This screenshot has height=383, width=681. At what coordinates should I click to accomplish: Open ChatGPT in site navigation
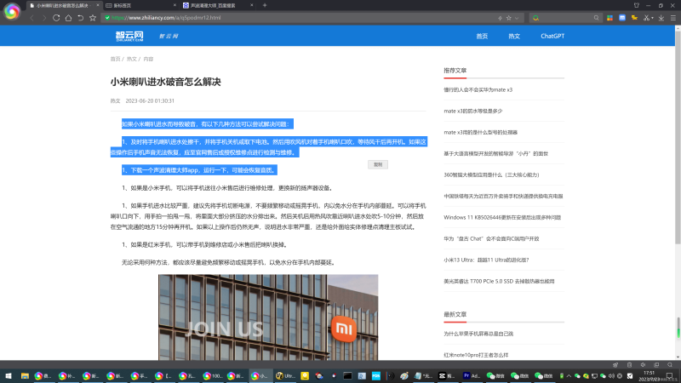click(x=552, y=36)
